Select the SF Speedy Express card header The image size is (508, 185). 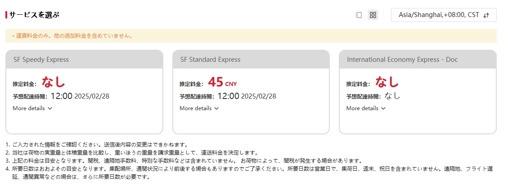[84, 59]
